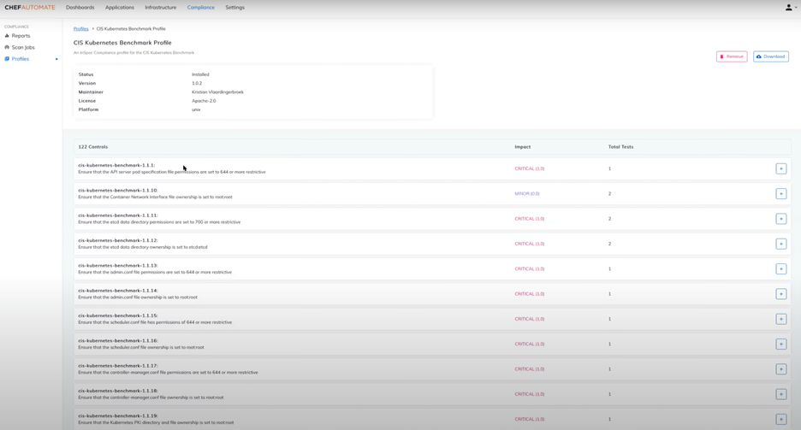
Task: Click the scheduler.conf file ownership description
Action: coord(141,347)
